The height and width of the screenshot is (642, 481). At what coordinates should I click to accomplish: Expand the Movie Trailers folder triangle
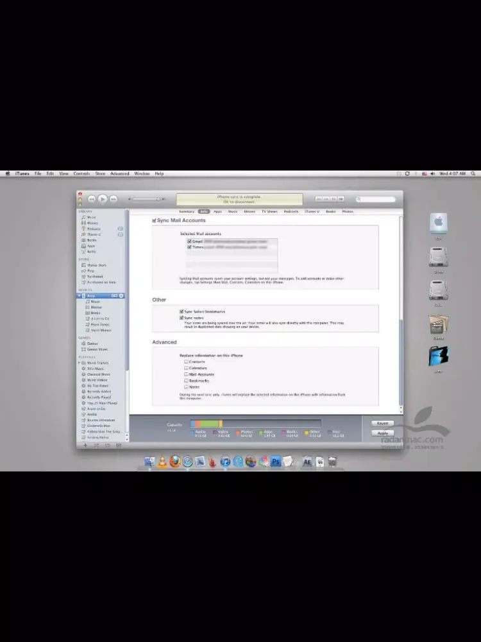80,363
